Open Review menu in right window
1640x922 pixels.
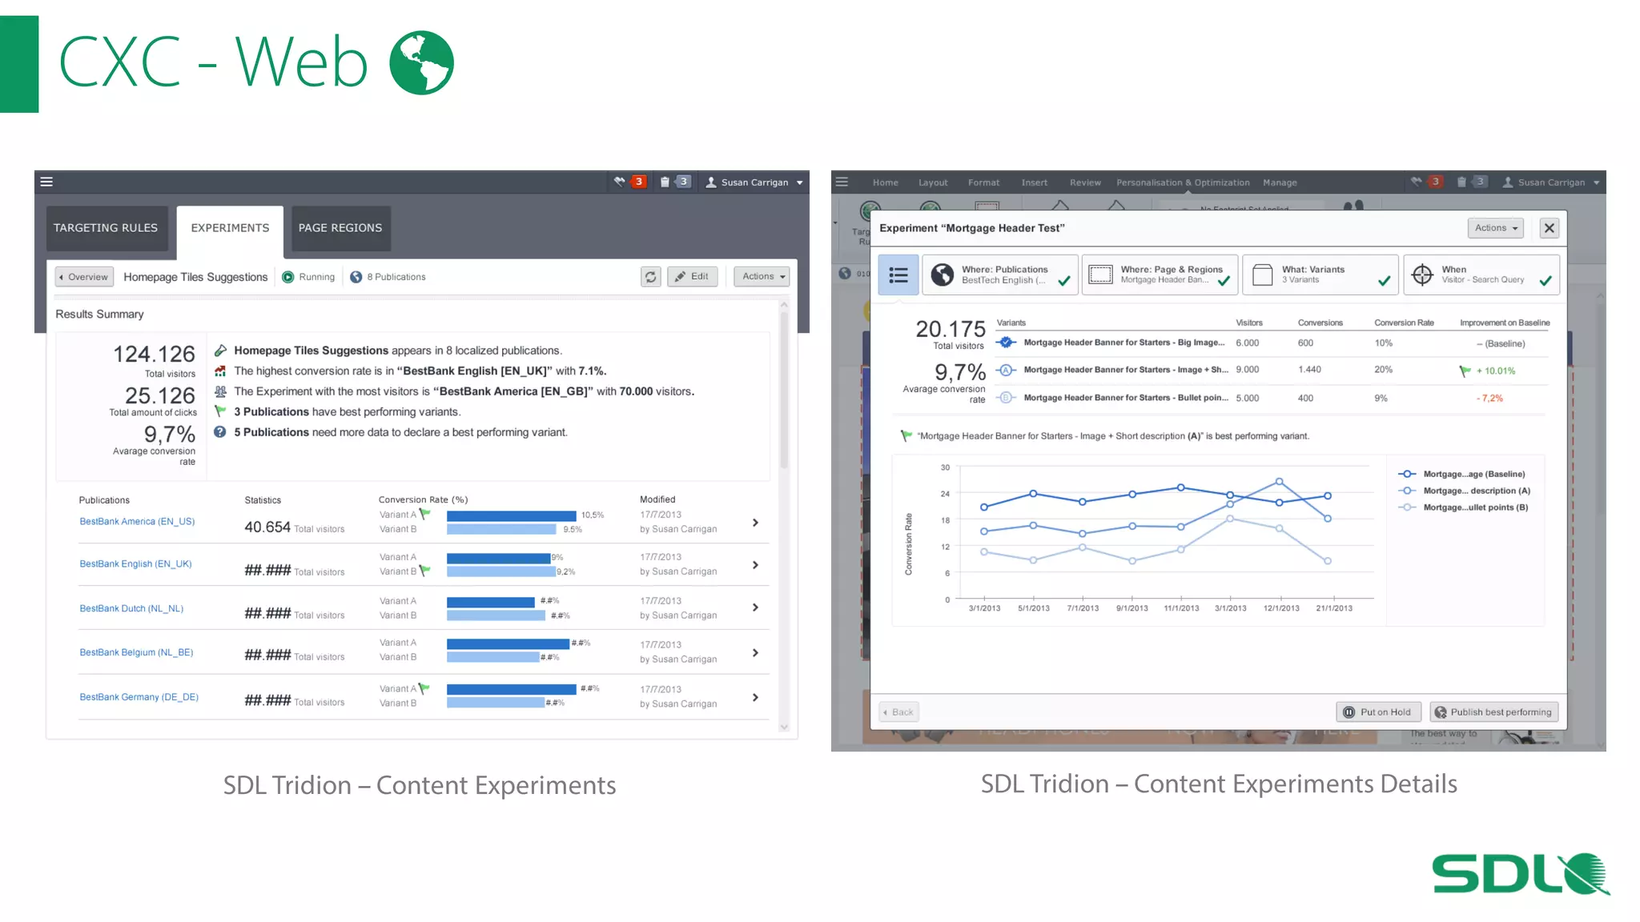[x=1085, y=182]
